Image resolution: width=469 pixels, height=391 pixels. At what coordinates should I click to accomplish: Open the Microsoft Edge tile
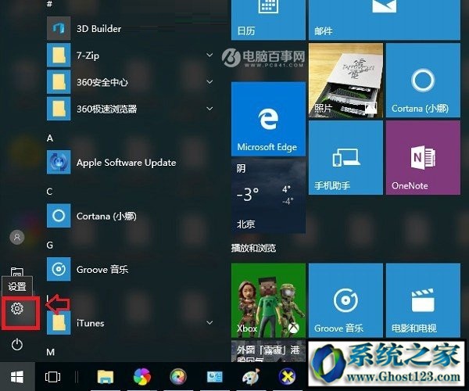click(x=268, y=119)
